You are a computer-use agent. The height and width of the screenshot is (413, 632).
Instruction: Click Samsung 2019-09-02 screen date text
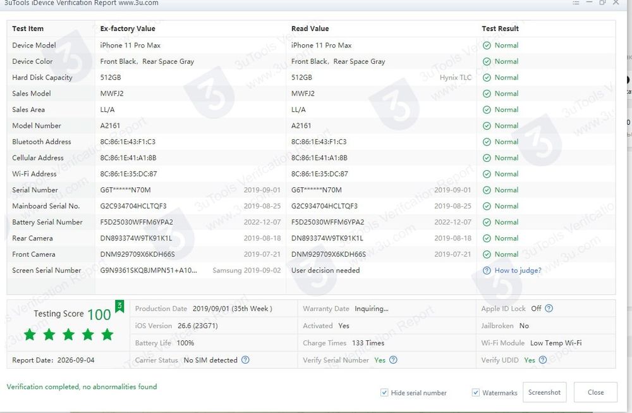[246, 270]
